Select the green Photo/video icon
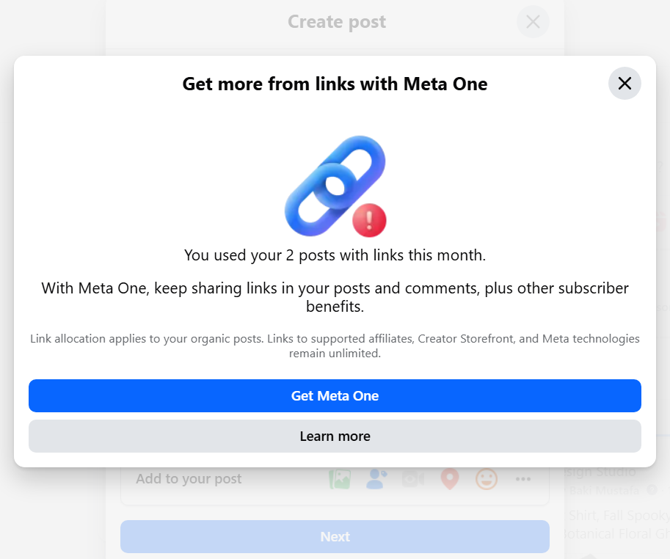 (x=340, y=479)
